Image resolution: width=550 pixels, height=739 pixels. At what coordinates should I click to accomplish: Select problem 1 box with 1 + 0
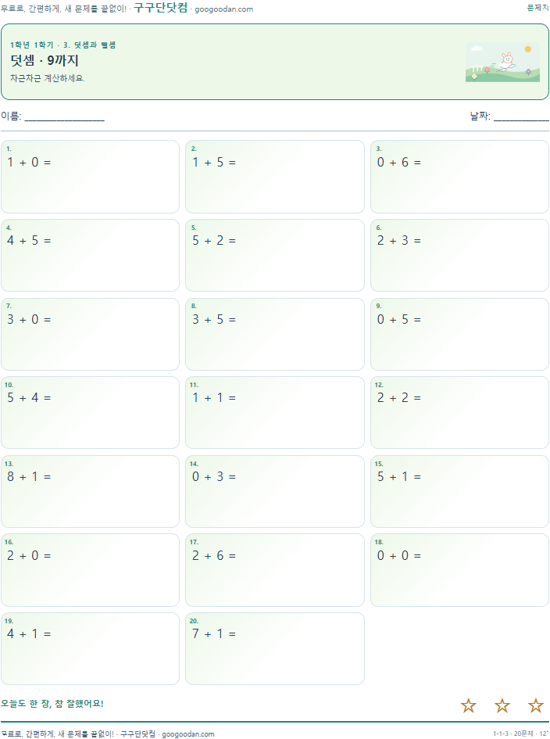90,177
